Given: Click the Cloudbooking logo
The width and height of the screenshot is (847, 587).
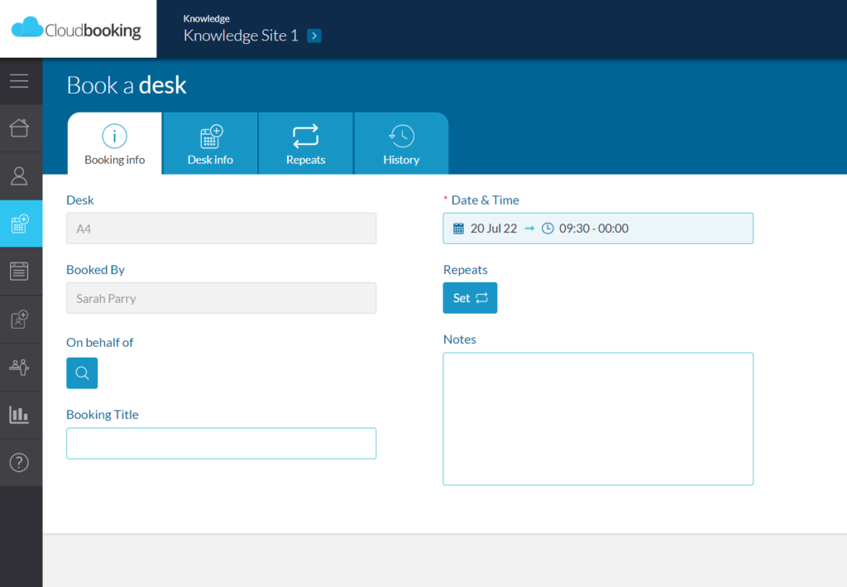Looking at the screenshot, I should pyautogui.click(x=76, y=29).
